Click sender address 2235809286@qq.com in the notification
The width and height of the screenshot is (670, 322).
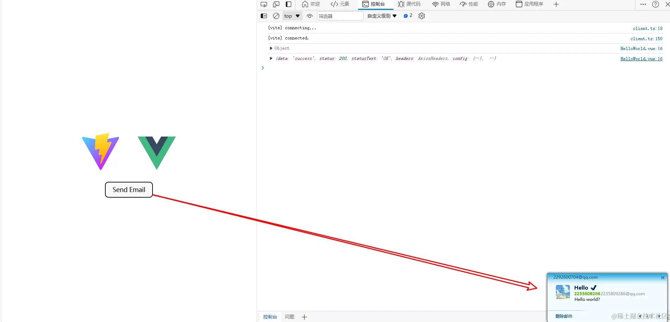point(623,294)
